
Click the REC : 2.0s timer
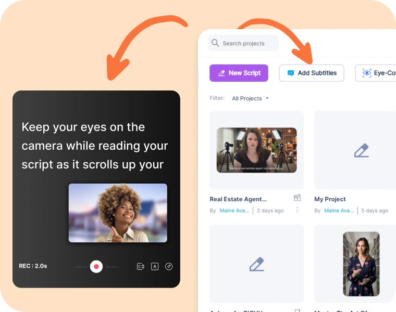coord(33,266)
